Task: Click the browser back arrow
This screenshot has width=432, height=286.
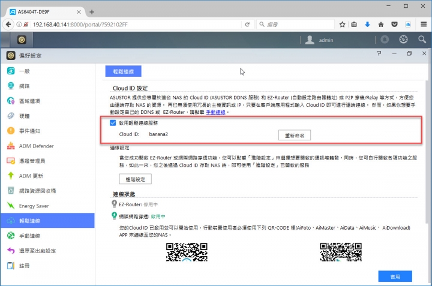Action: tap(8, 25)
